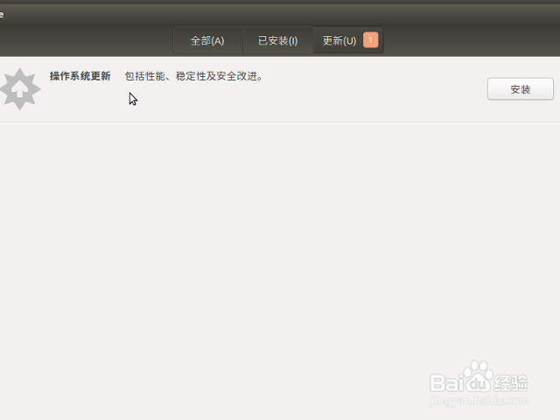560x420 pixels.
Task: Click the system update star icon
Action: click(19, 89)
